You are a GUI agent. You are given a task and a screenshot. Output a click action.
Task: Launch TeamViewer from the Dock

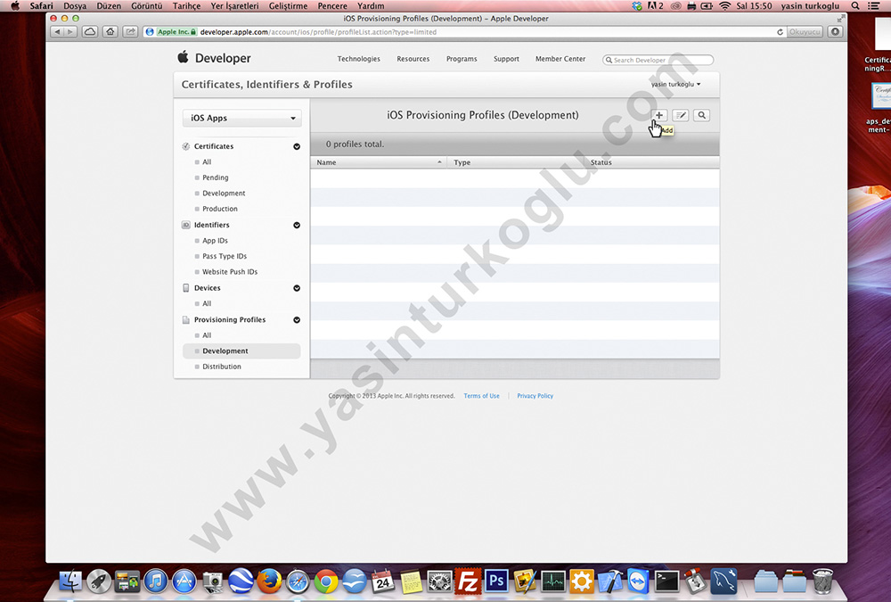point(638,581)
